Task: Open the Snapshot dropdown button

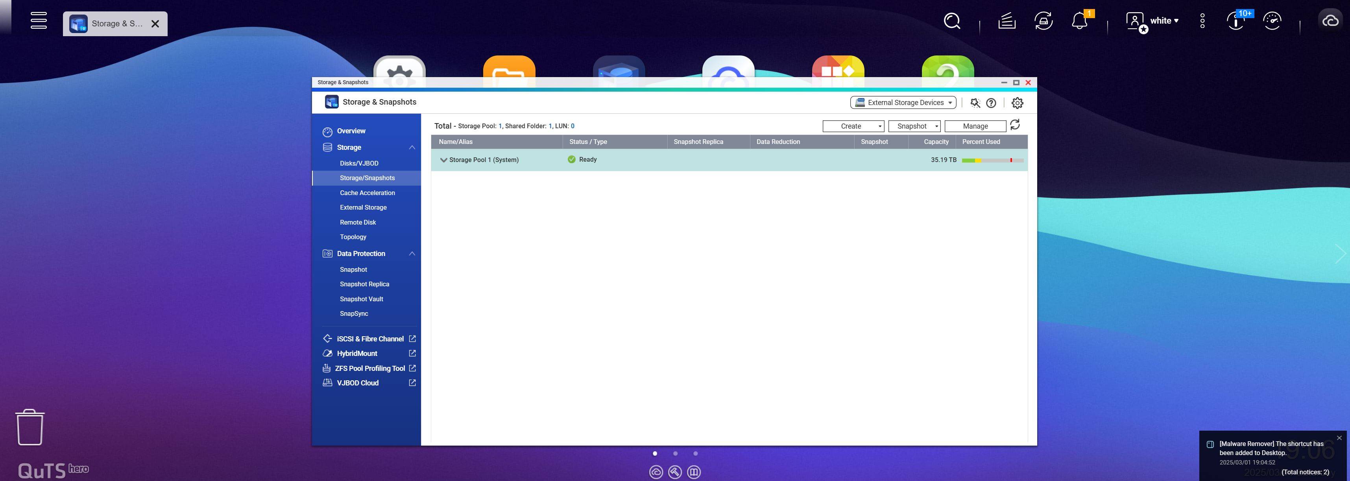Action: [914, 126]
